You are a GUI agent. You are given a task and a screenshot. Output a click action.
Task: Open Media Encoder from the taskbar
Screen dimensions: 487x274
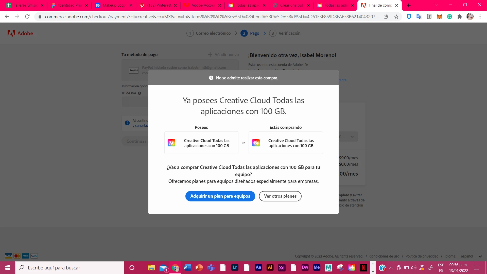(317, 267)
